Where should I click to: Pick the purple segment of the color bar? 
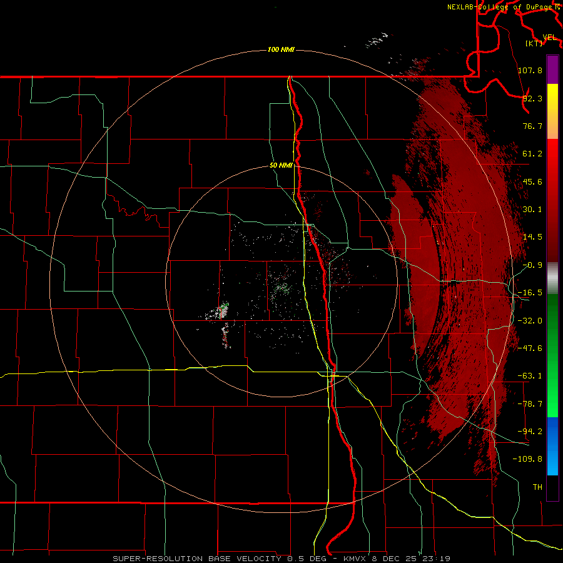point(552,69)
